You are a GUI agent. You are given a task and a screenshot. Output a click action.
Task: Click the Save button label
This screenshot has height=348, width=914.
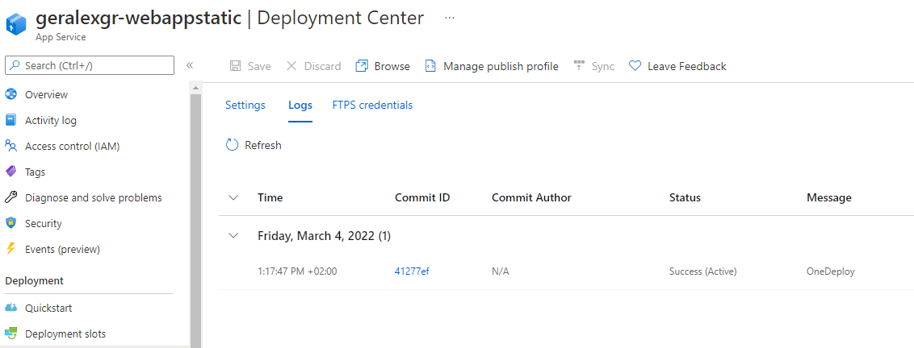click(x=259, y=66)
